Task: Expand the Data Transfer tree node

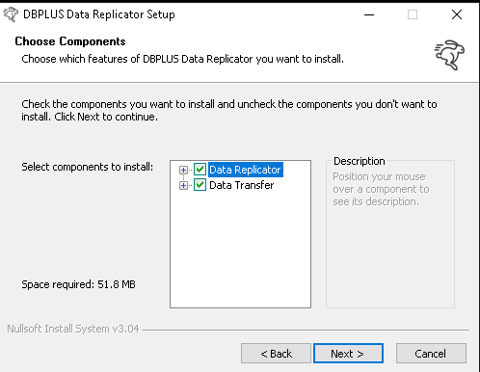Action: 183,185
